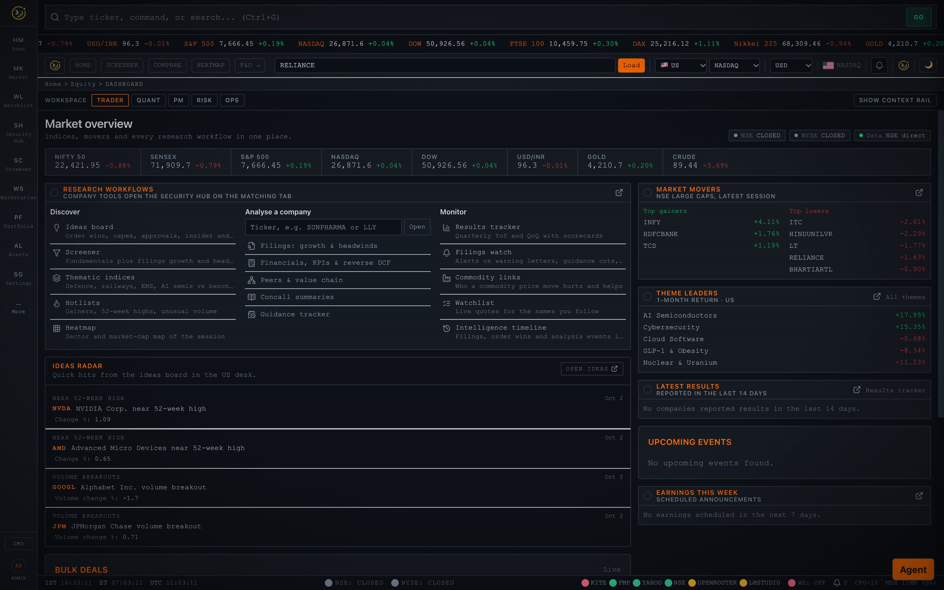
Task: Click the Peers value chain icon
Action: pos(252,280)
